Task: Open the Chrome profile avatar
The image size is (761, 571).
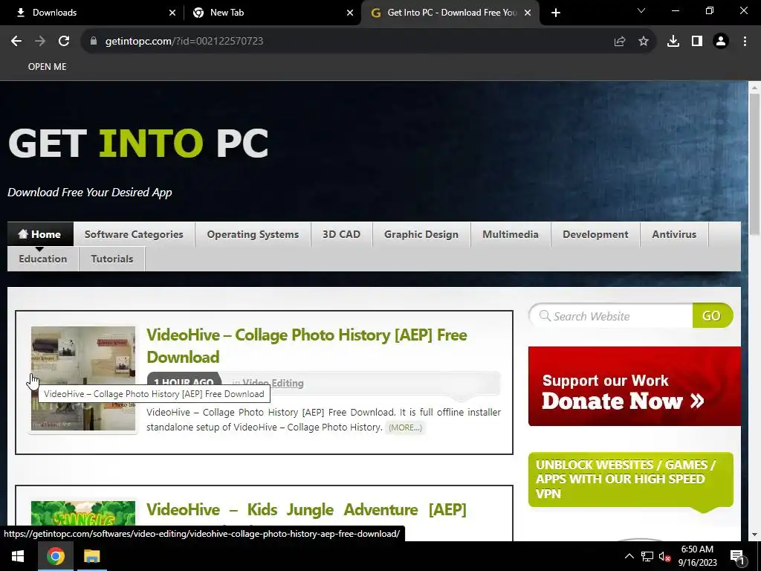Action: point(721,42)
